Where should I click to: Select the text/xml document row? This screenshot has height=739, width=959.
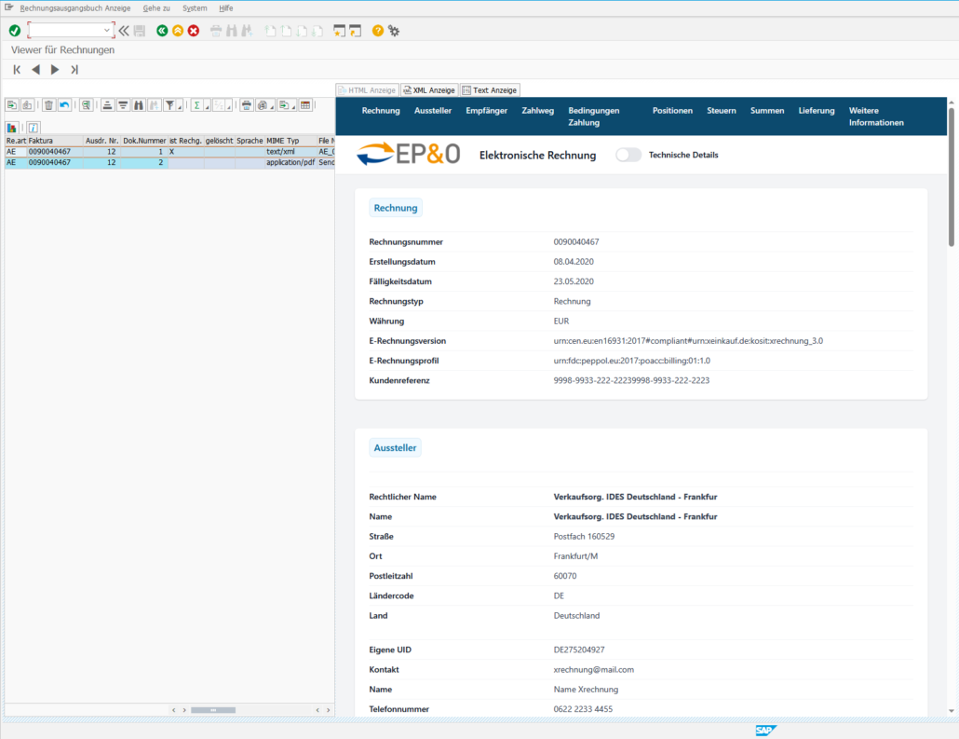[169, 152]
